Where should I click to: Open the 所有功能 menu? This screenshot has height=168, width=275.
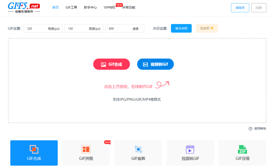(129, 8)
